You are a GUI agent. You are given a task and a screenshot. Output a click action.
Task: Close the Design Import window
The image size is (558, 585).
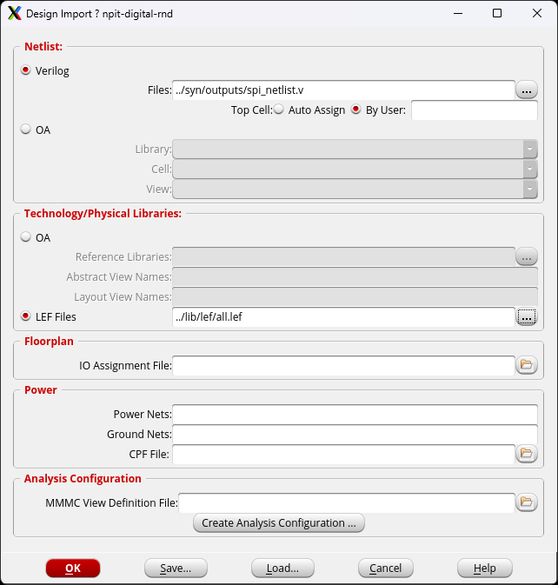pyautogui.click(x=537, y=13)
